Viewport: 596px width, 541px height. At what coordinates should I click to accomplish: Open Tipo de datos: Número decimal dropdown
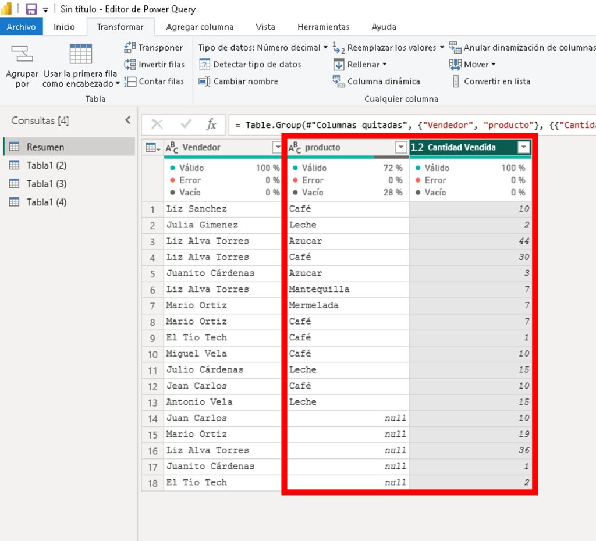pyautogui.click(x=263, y=48)
